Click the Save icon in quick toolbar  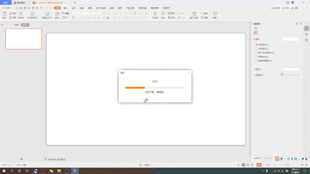point(25,8)
